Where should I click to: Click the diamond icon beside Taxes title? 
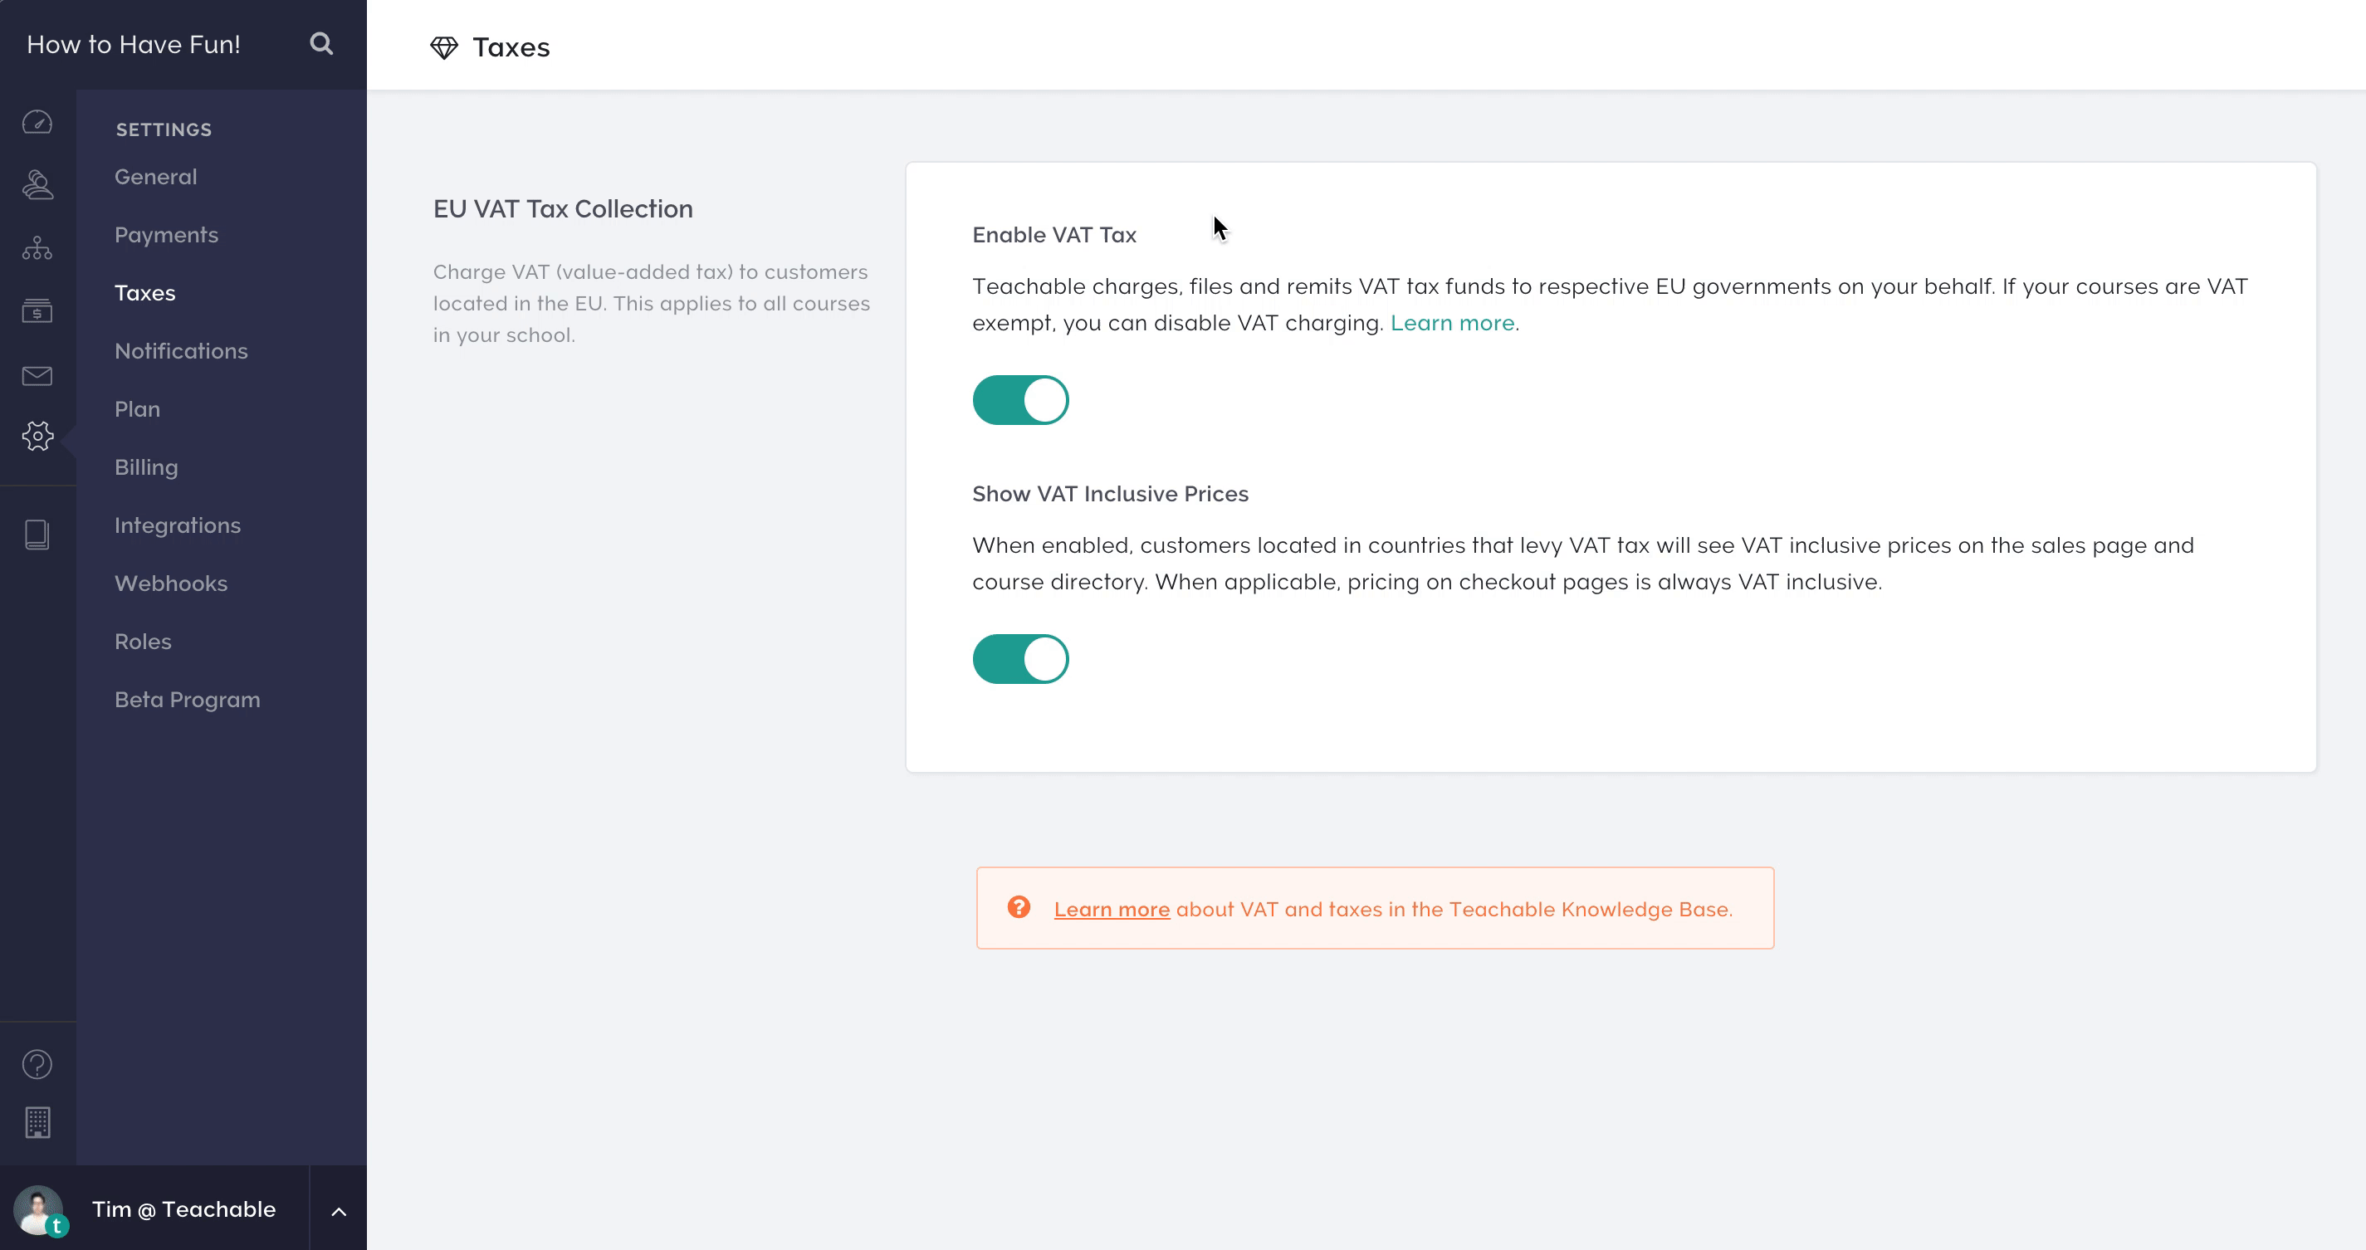click(444, 48)
